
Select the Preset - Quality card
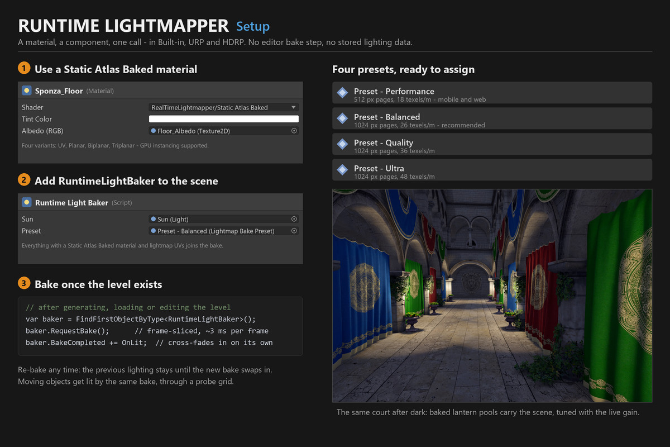coord(492,144)
